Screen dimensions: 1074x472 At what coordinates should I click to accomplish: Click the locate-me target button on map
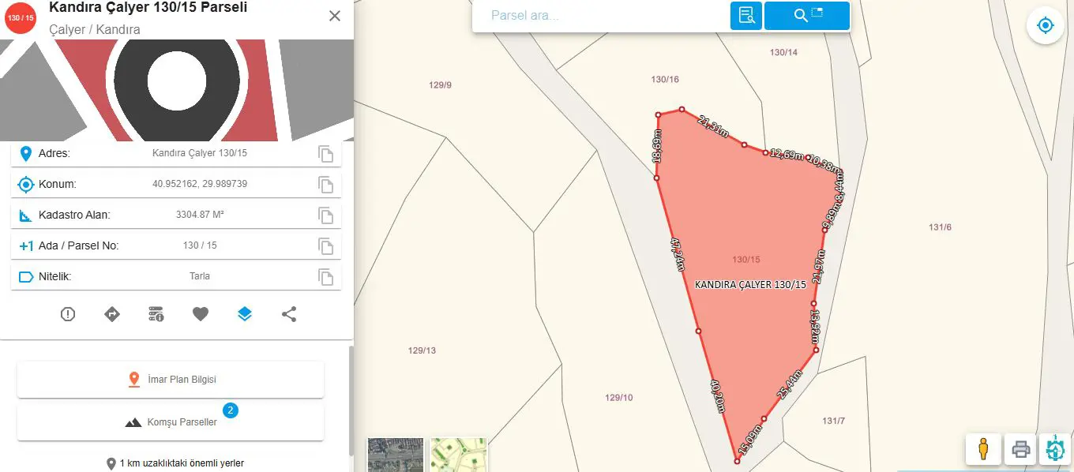(x=1046, y=26)
